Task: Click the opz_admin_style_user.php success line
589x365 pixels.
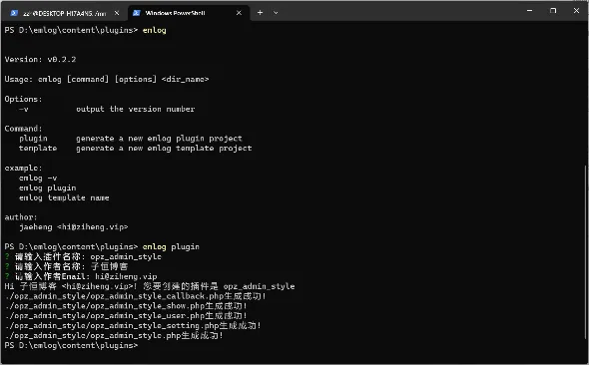Action: pyautogui.click(x=126, y=315)
